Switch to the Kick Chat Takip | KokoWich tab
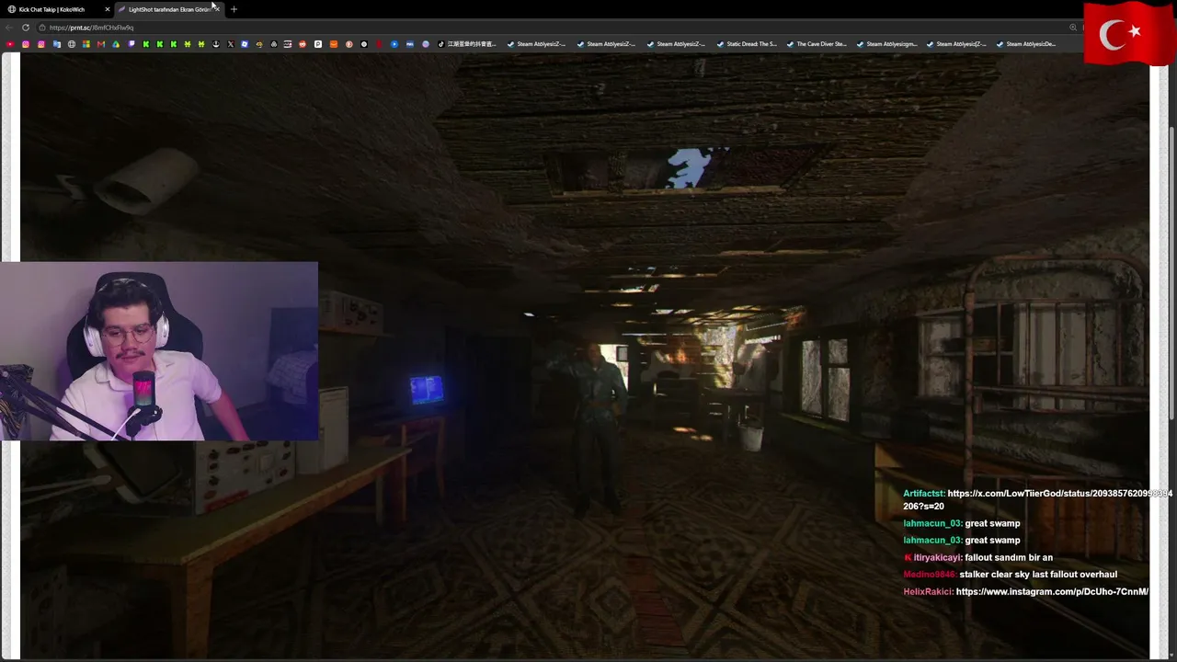 (57, 9)
